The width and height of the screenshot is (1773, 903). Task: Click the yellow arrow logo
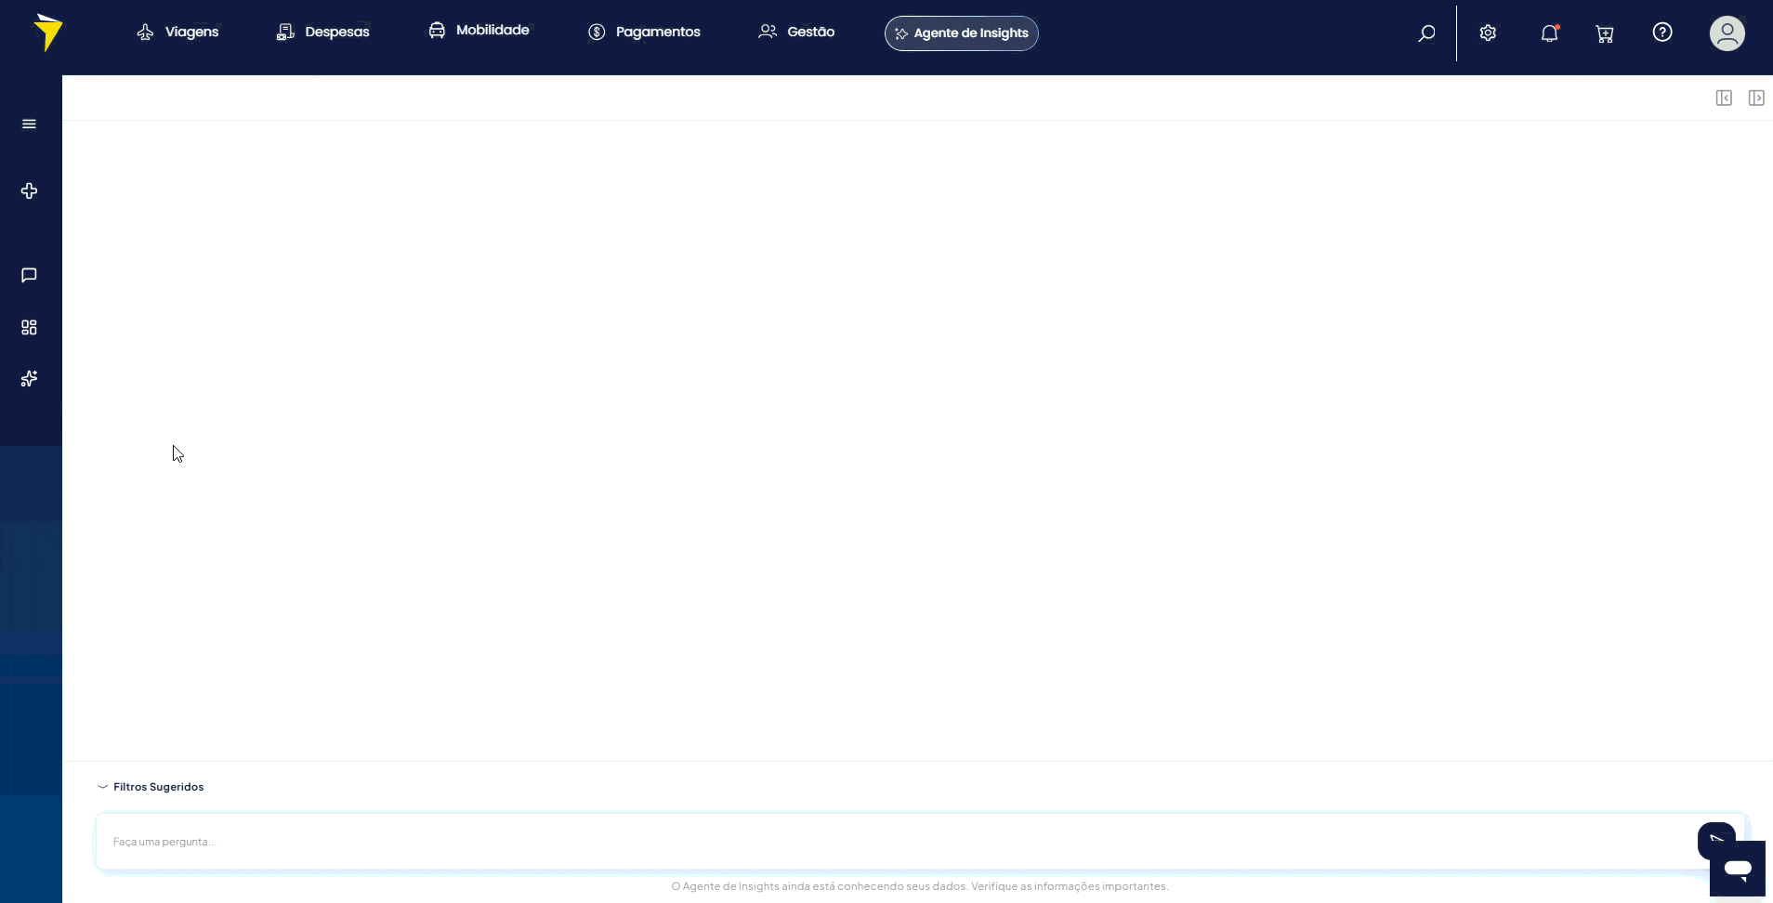coord(48,33)
